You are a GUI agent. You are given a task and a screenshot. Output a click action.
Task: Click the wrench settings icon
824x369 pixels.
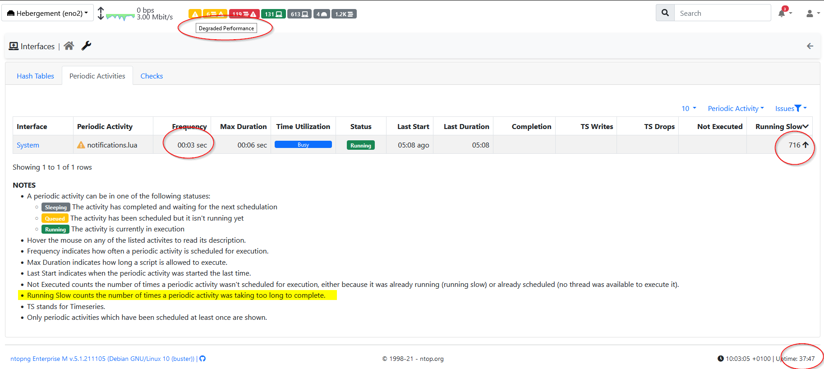click(86, 46)
